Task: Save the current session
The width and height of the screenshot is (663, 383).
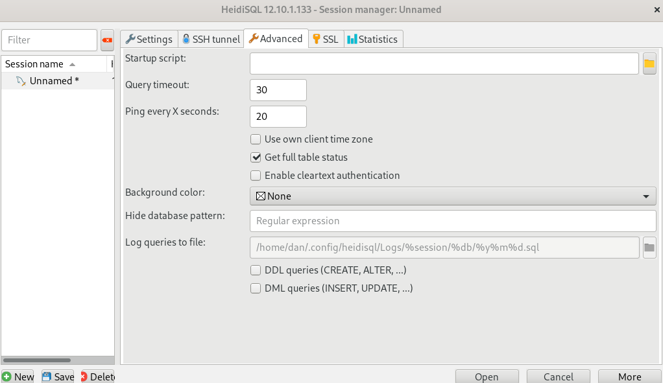Action: click(58, 377)
